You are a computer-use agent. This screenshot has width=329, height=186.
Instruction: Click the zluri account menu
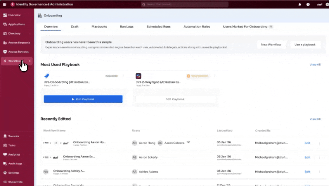tap(320, 4)
